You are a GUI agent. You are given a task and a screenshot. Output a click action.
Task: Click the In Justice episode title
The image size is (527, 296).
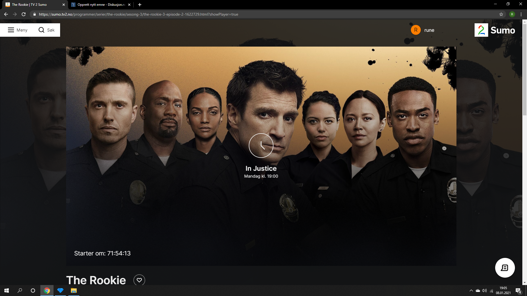coord(261,168)
